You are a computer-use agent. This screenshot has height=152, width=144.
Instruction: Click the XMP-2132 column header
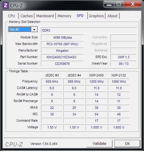118,75
